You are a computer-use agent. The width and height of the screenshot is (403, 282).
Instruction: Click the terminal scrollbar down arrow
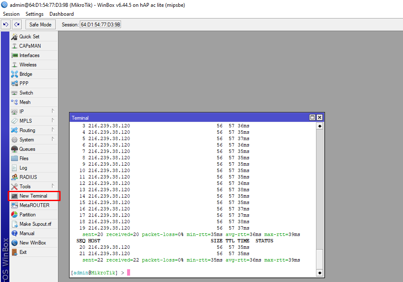pos(319,273)
